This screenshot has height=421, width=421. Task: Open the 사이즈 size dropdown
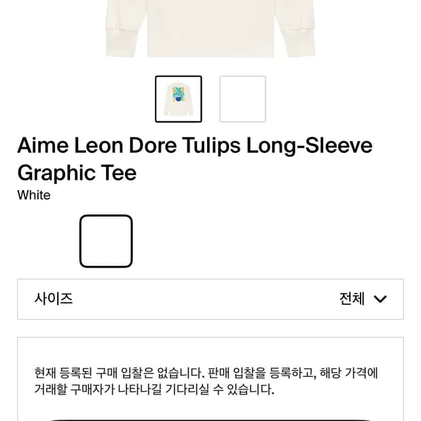[x=210, y=299]
